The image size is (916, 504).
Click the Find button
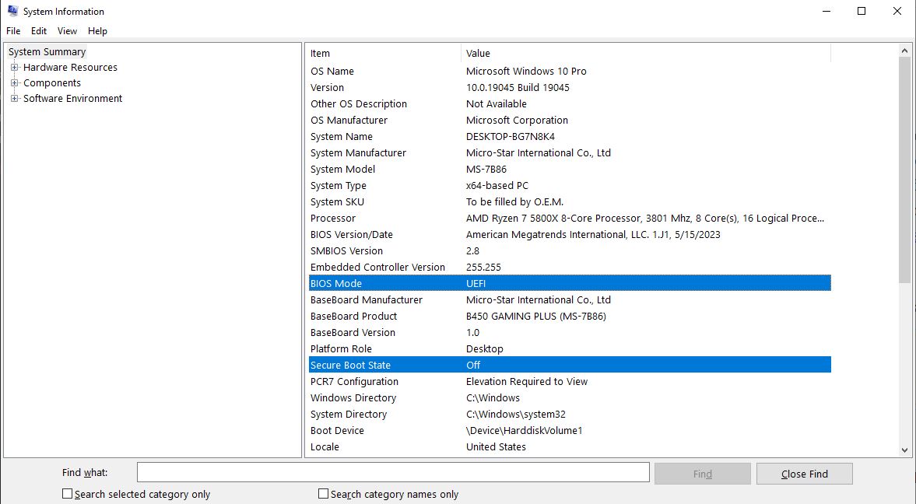point(702,474)
